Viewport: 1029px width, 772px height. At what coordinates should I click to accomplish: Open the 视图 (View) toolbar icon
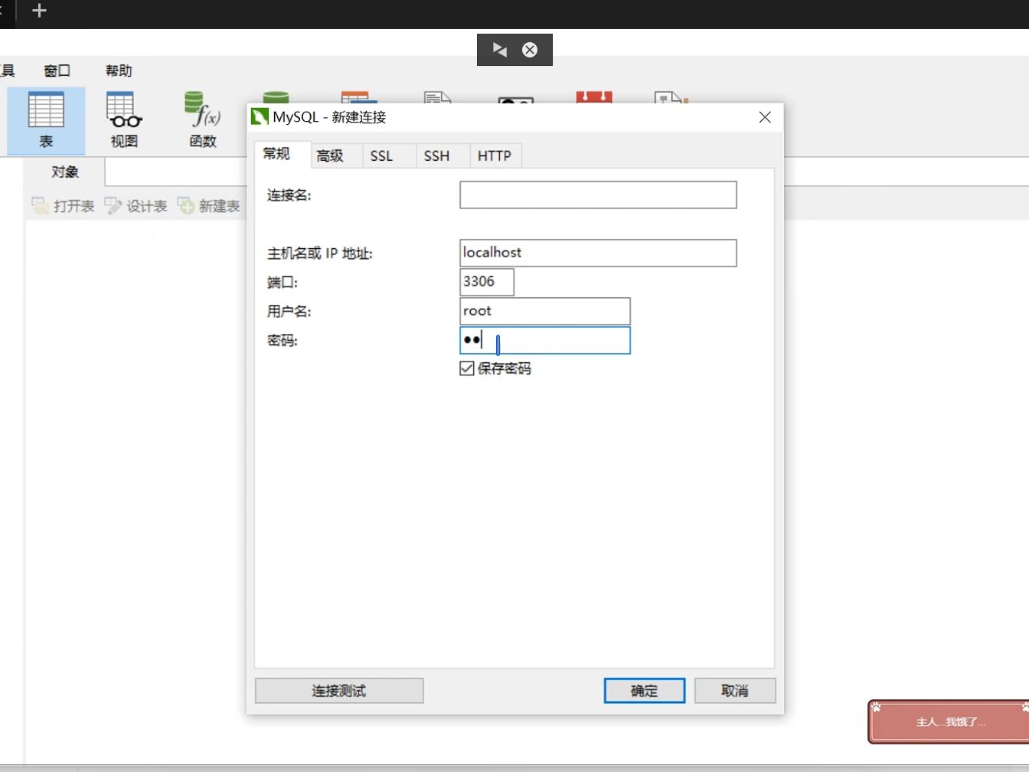[124, 120]
